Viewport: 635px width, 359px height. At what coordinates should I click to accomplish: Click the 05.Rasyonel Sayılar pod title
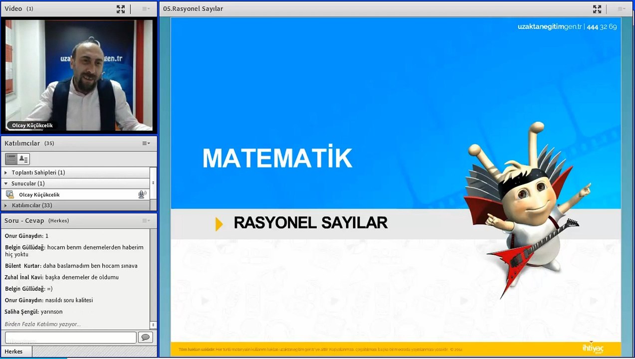[193, 8]
